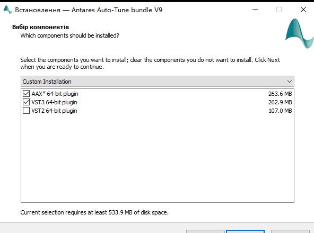The width and height of the screenshot is (314, 233).
Task: Click the greyed-out maximize window icon
Action: pyautogui.click(x=279, y=10)
